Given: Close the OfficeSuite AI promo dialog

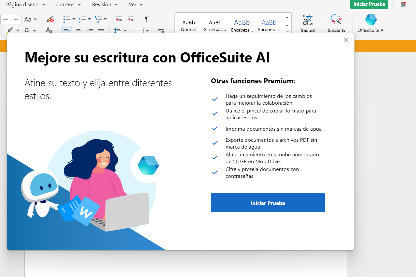Looking at the screenshot, I should pyautogui.click(x=346, y=40).
